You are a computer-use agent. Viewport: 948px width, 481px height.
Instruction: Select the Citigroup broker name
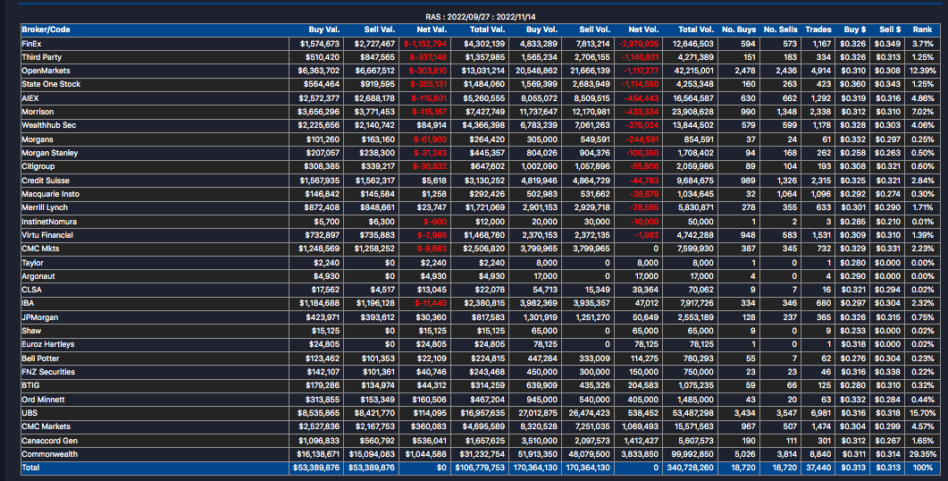(x=38, y=166)
